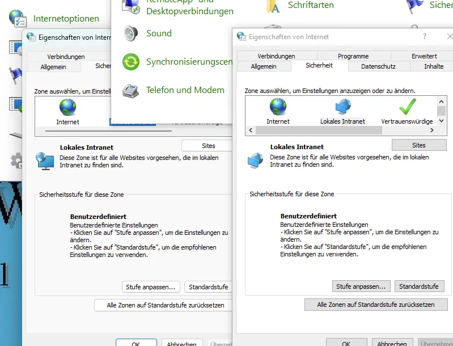
Task: Click zone list scroll-right arrow
Action: click(432, 130)
